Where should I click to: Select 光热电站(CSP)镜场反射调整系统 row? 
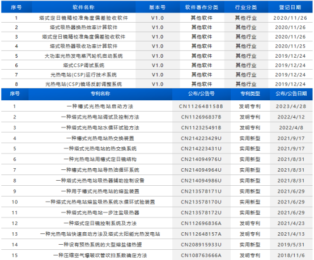[157, 84]
